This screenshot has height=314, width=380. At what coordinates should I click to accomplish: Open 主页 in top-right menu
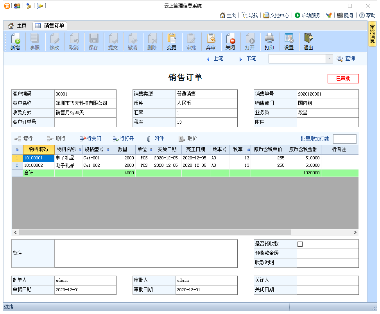click(x=228, y=15)
